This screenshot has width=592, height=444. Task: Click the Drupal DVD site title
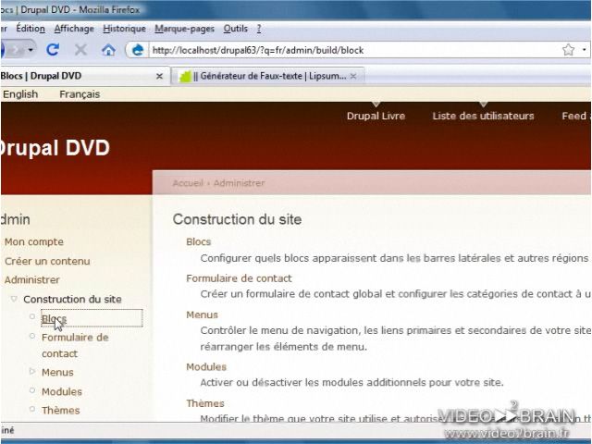tap(55, 148)
